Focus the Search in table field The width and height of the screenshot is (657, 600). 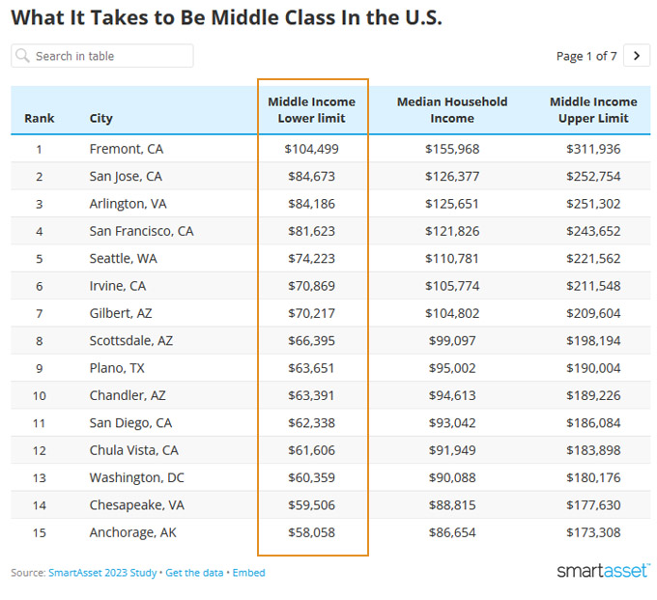102,56
